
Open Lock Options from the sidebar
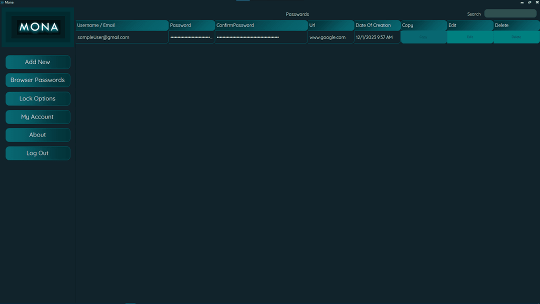click(x=37, y=98)
